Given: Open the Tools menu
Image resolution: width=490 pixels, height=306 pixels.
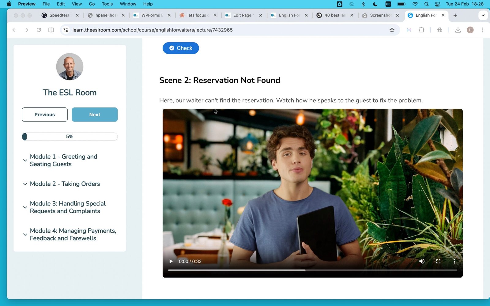Looking at the screenshot, I should [107, 4].
